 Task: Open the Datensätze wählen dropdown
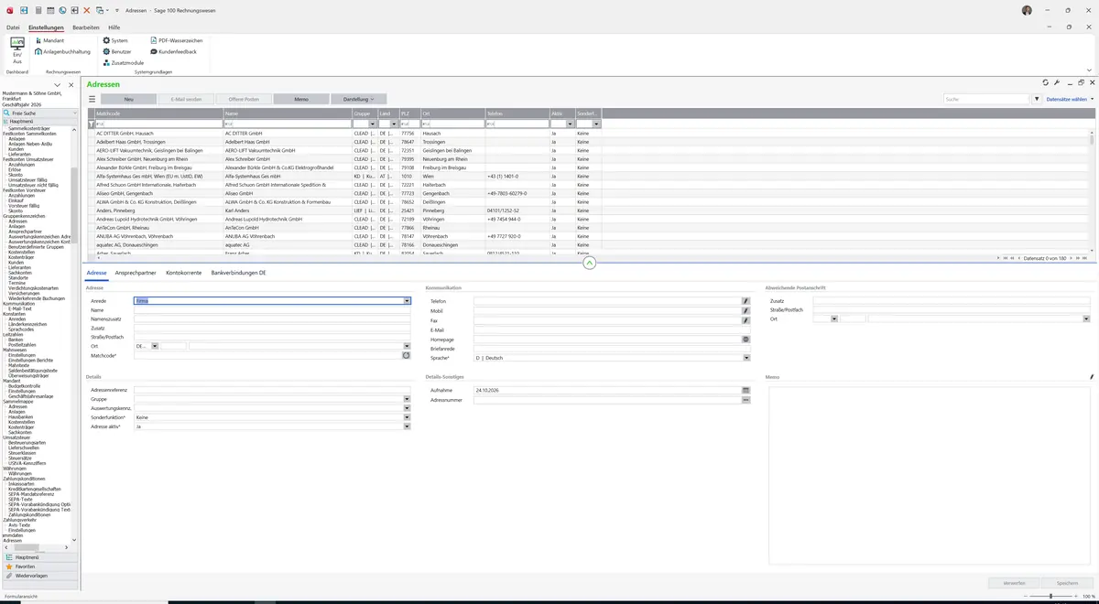tap(1070, 99)
